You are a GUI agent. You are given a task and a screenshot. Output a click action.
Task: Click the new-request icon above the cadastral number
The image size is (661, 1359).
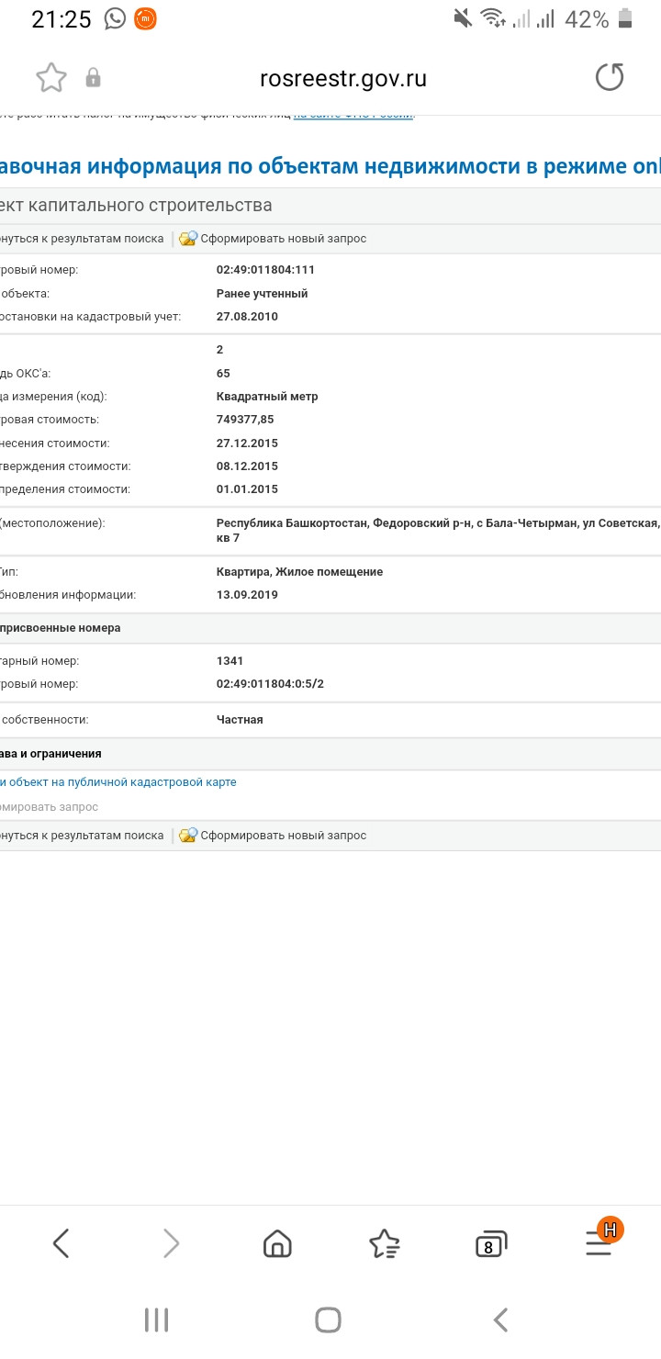(x=188, y=239)
